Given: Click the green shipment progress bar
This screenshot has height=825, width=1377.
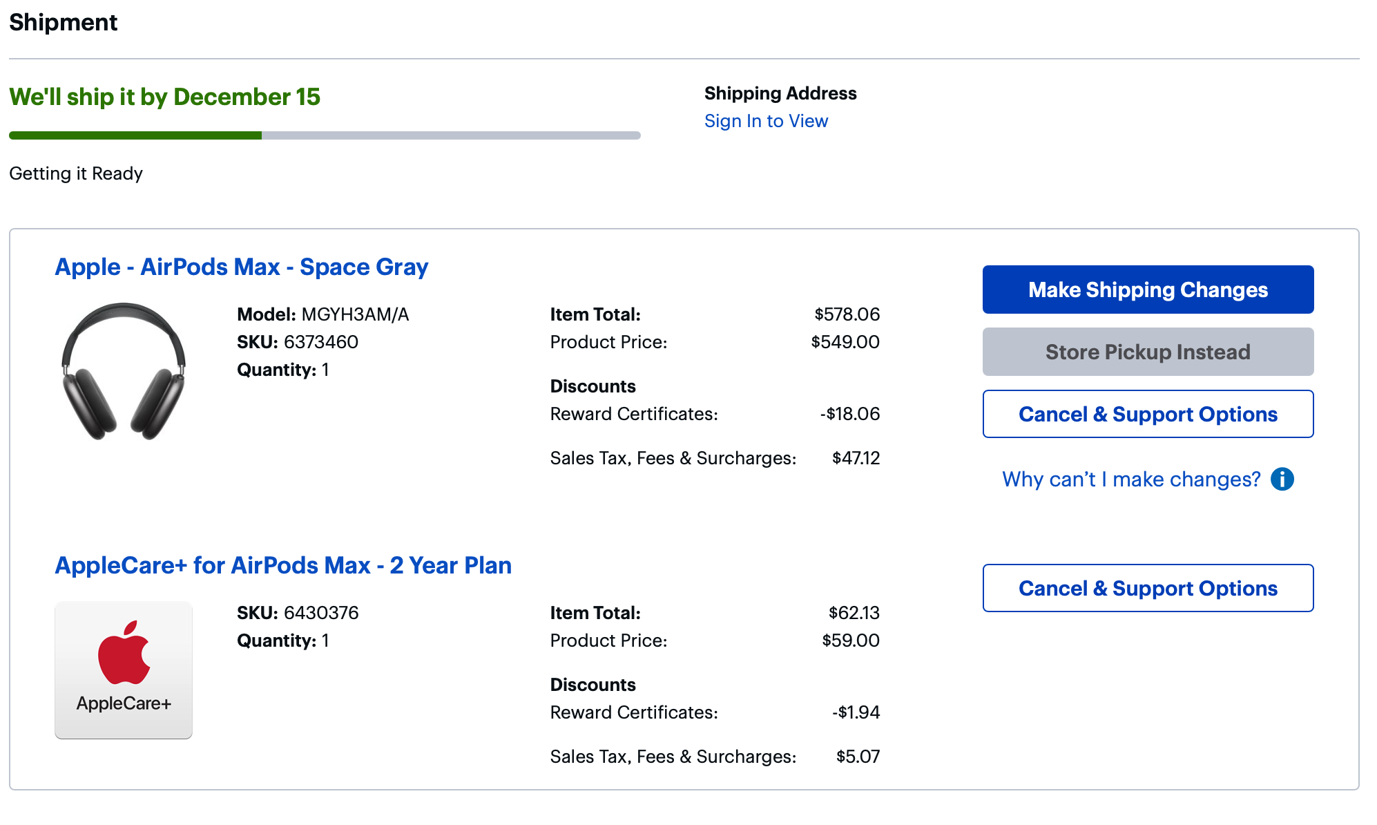Looking at the screenshot, I should (x=135, y=135).
